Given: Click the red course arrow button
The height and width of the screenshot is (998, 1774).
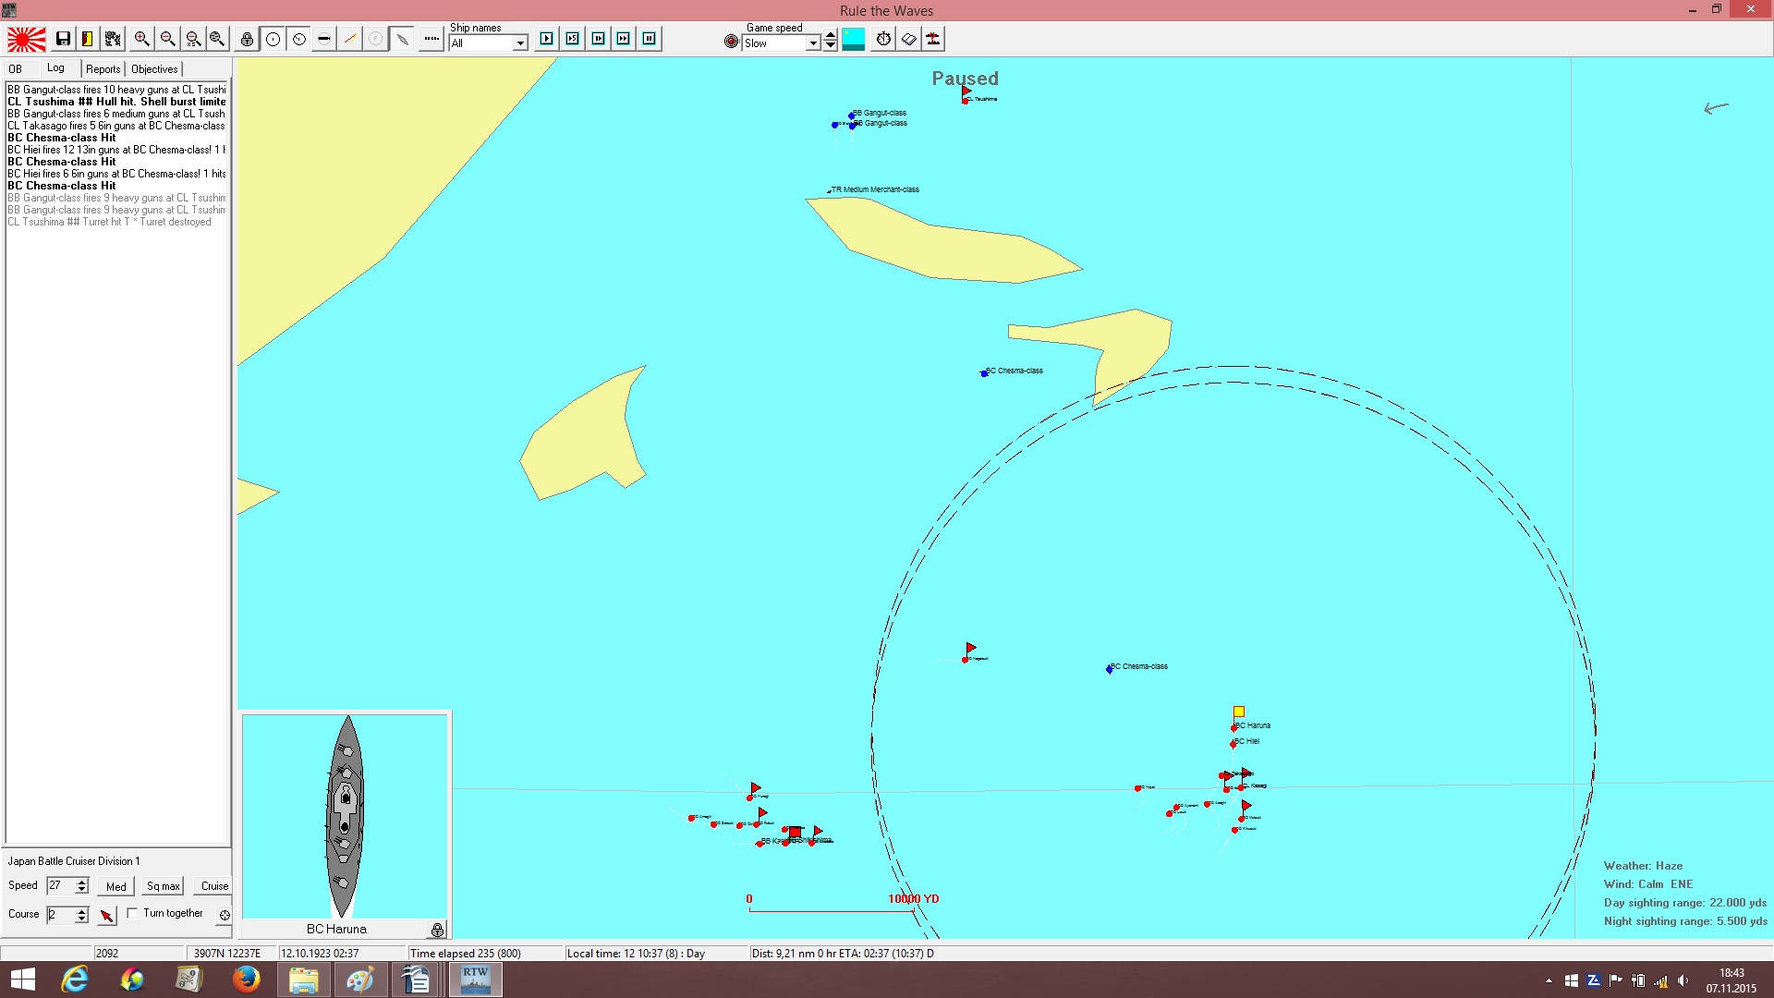Looking at the screenshot, I should click(x=107, y=915).
